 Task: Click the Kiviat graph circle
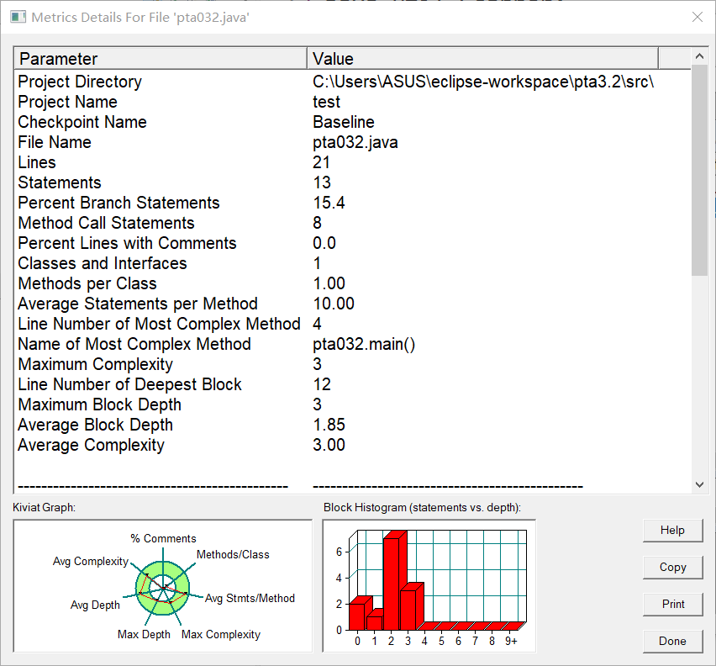[162, 588]
